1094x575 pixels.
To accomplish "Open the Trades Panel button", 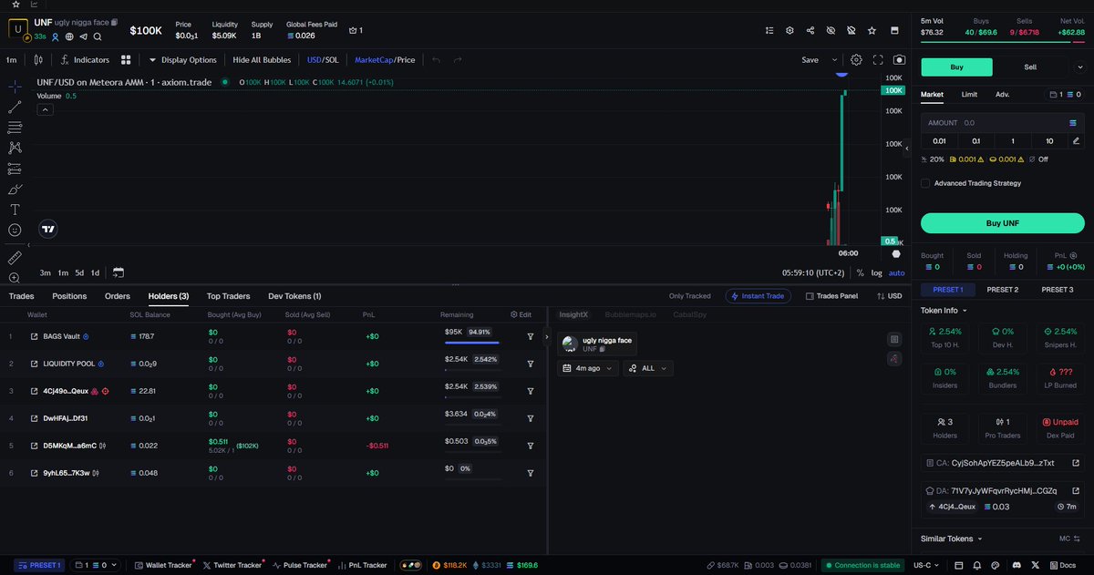I will [831, 296].
